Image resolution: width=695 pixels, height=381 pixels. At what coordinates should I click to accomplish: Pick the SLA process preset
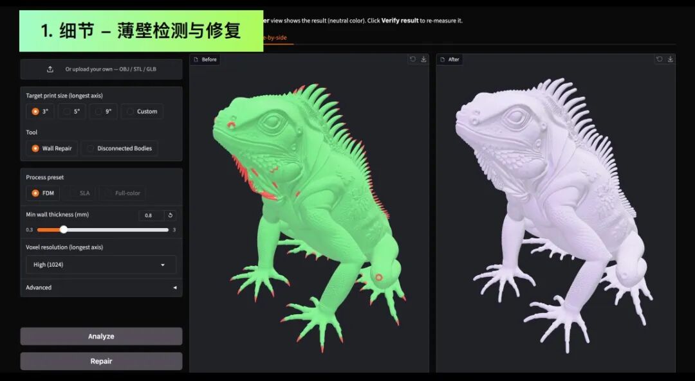click(79, 193)
